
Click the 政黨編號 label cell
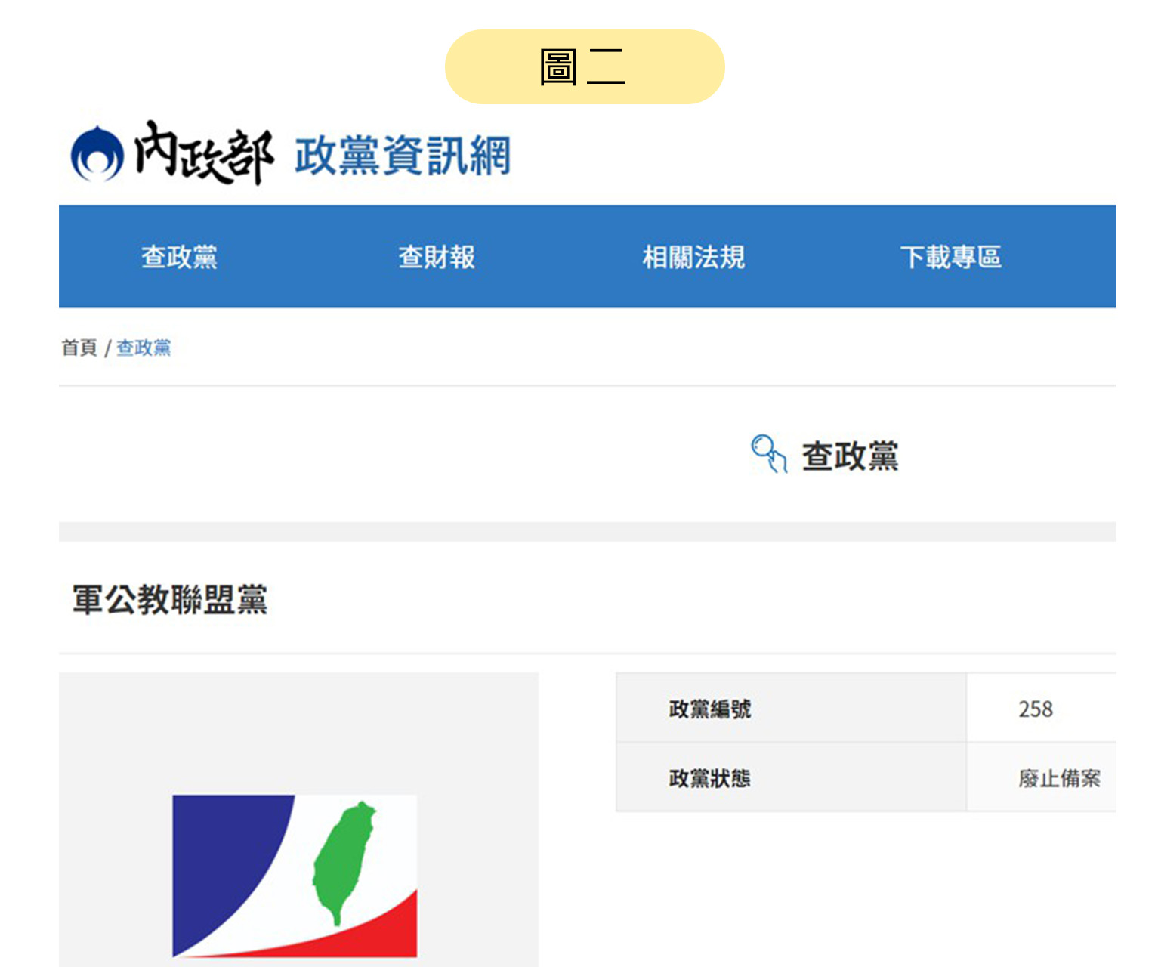coord(791,708)
